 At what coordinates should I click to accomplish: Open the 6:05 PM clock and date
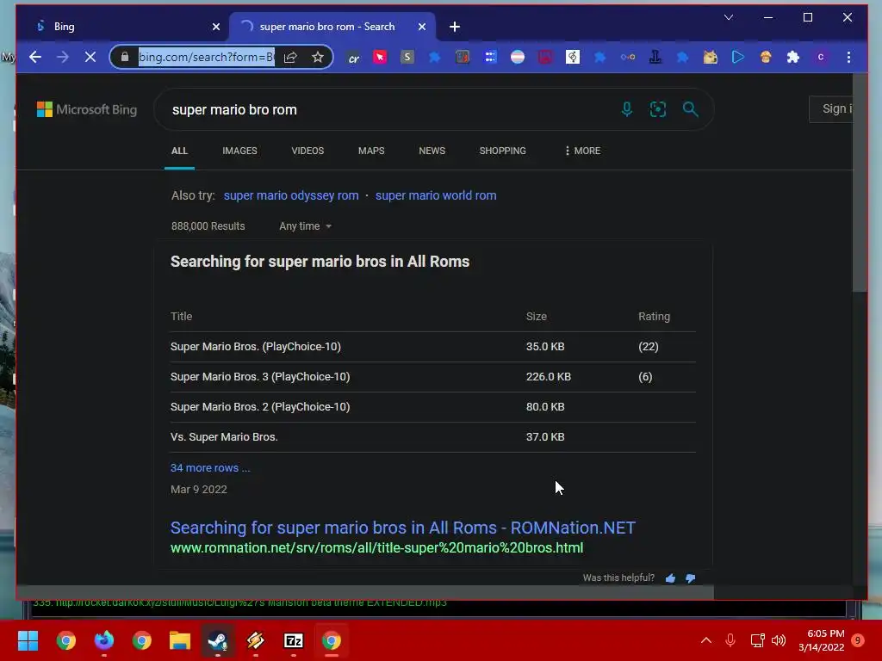(821, 640)
